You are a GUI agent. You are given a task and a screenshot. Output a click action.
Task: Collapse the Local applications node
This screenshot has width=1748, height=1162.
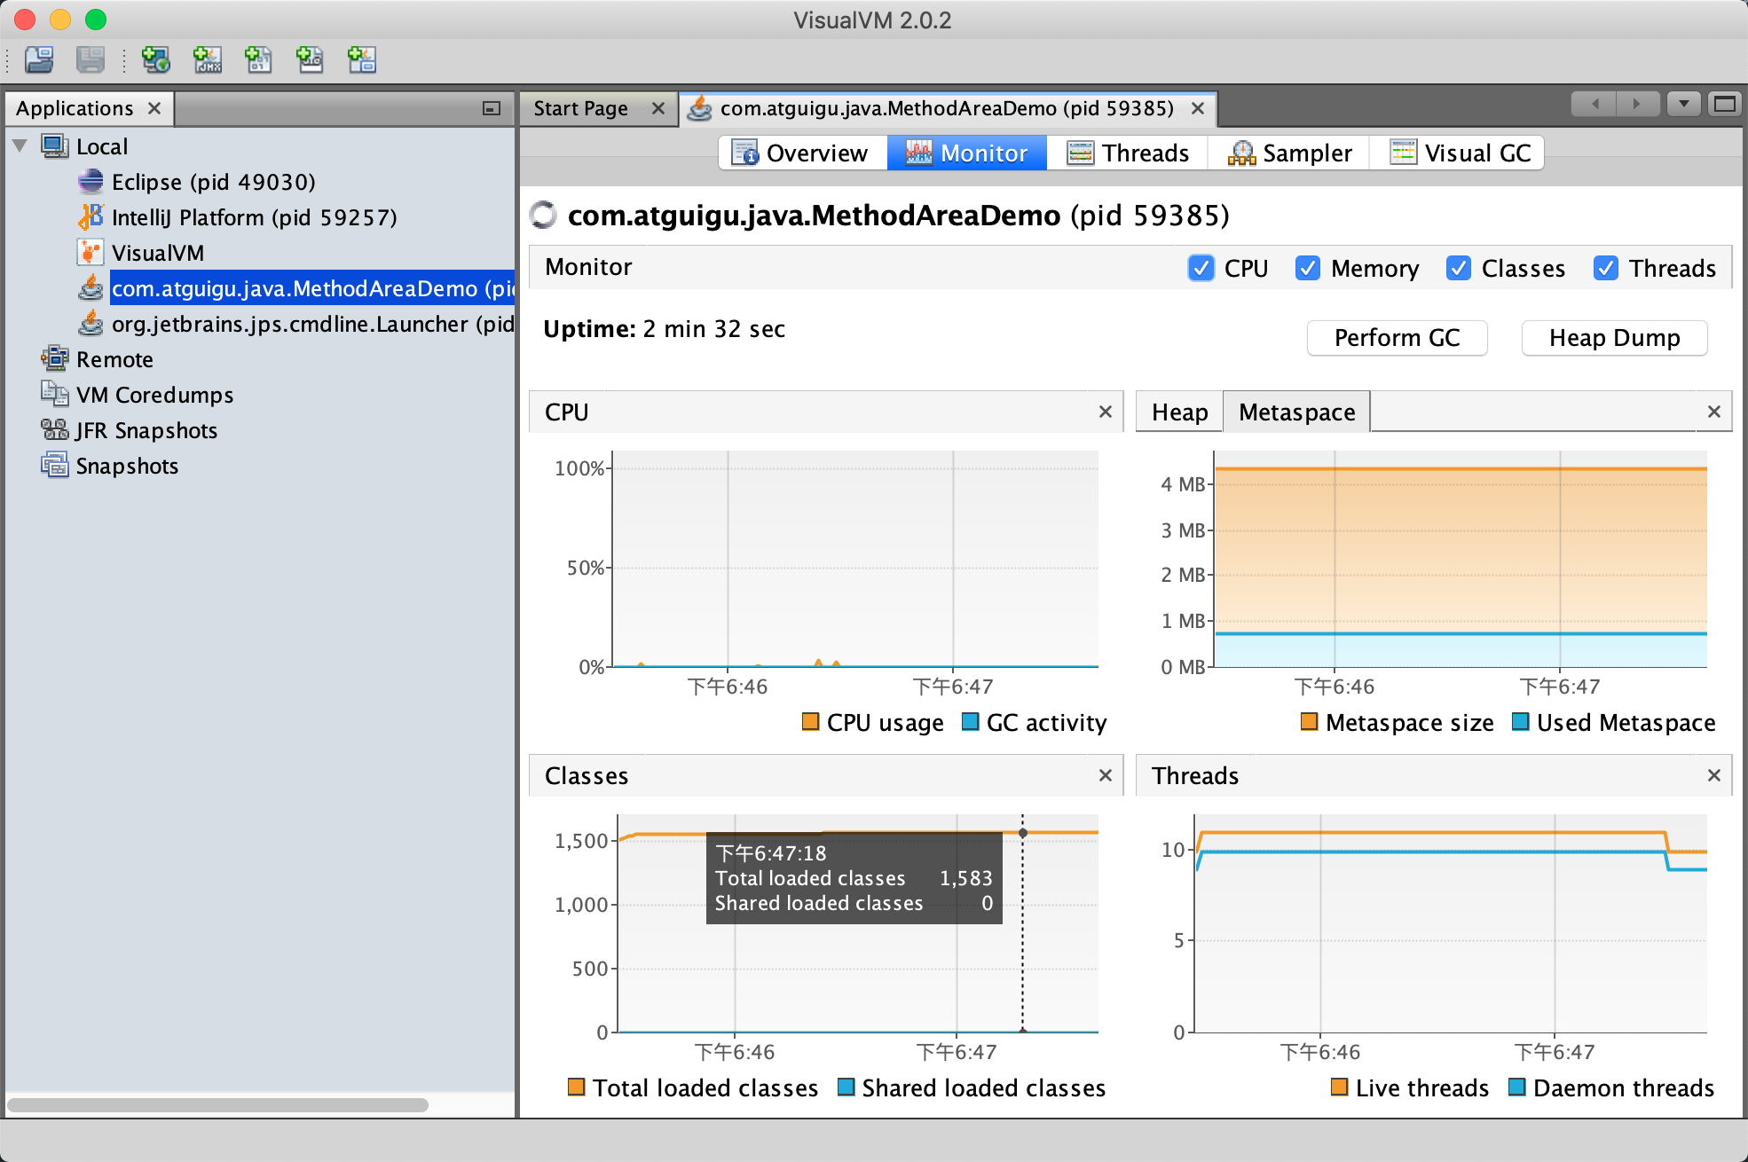click(x=20, y=146)
